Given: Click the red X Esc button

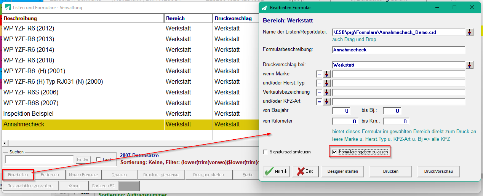Looking at the screenshot, I should [305, 171].
